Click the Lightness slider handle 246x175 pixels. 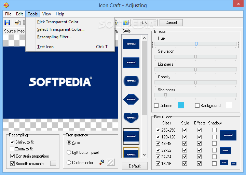coord(195,69)
